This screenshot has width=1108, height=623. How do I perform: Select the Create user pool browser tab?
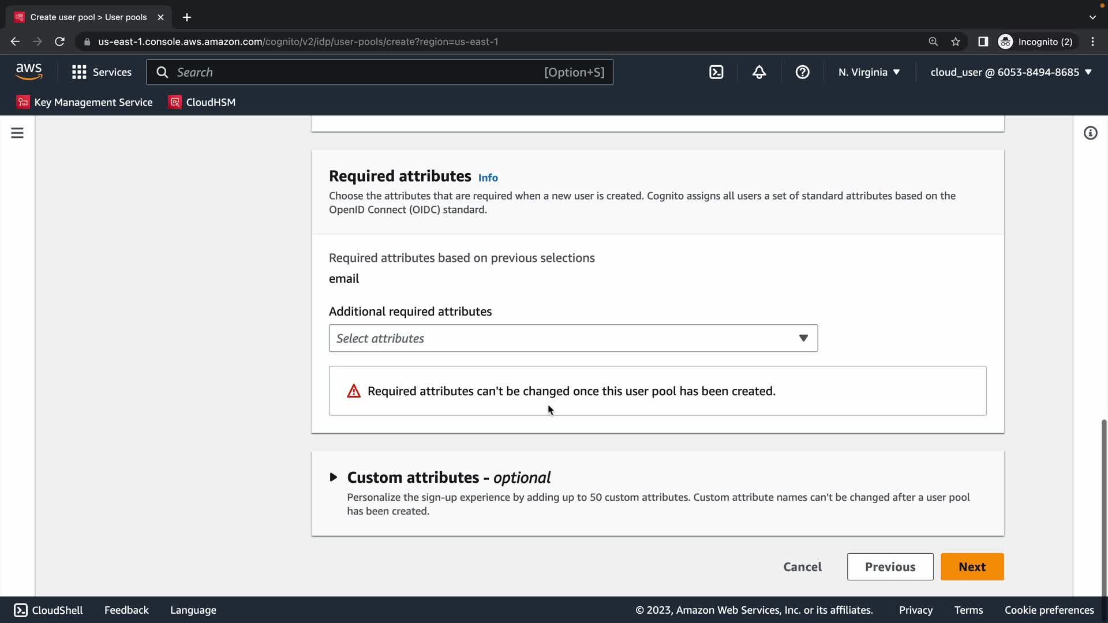tap(88, 17)
